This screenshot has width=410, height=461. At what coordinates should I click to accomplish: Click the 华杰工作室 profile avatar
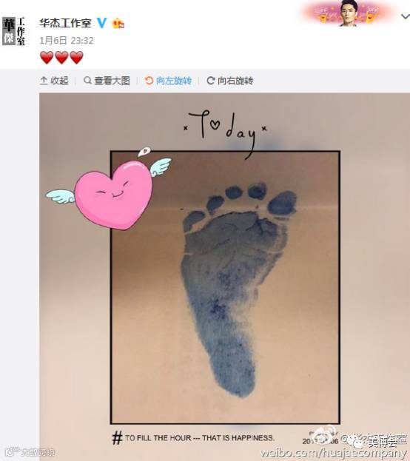pos(13,31)
